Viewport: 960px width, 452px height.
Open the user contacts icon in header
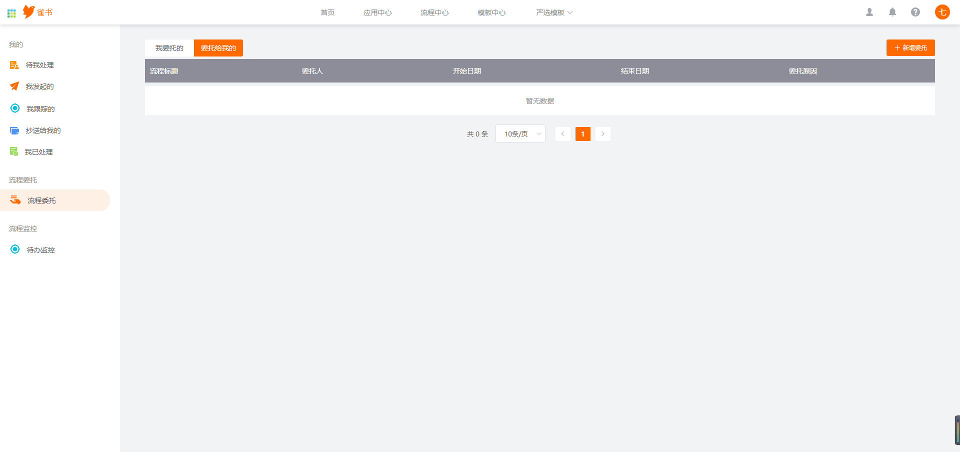(869, 12)
